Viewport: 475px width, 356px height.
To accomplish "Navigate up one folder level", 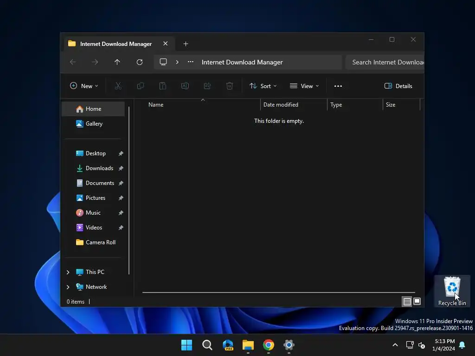I will [117, 62].
